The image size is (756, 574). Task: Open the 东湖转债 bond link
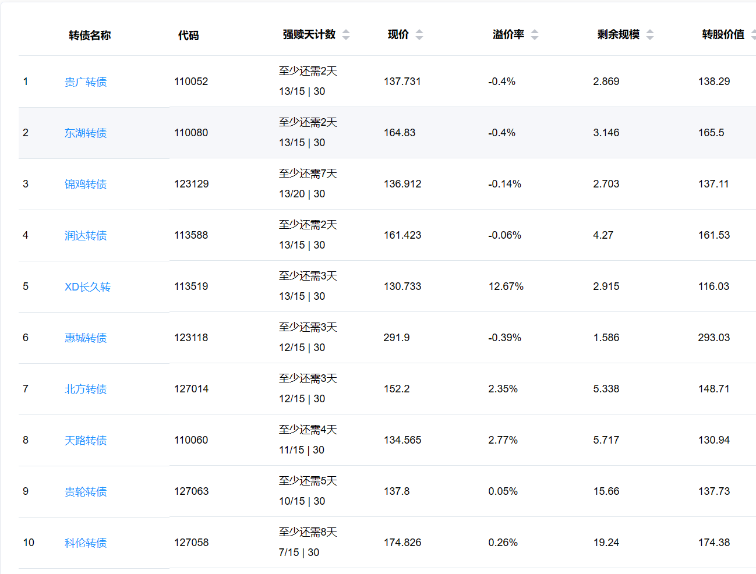pos(86,133)
